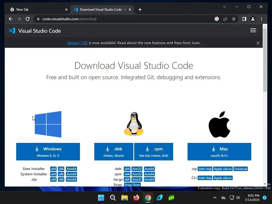Click the browser forward arrow
The height and width of the screenshot is (204, 272).
(x=19, y=19)
